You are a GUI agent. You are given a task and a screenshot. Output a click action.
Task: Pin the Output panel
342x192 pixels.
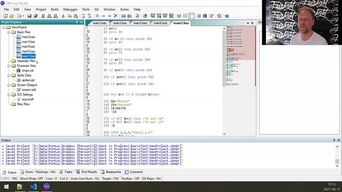[x=334, y=140]
